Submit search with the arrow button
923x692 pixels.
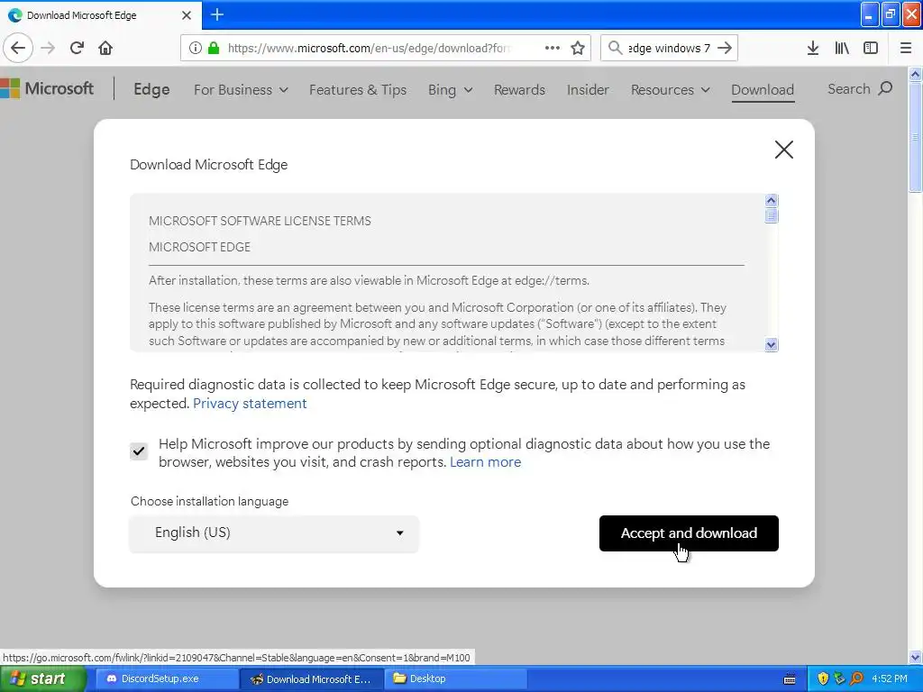[725, 48]
